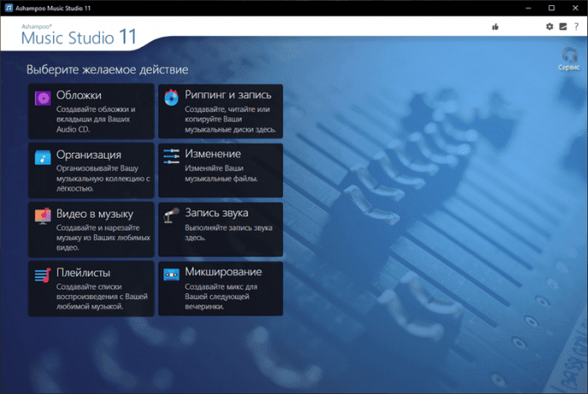Click the playlist lines icon for Плейлисты
588x394 pixels.
[43, 276]
